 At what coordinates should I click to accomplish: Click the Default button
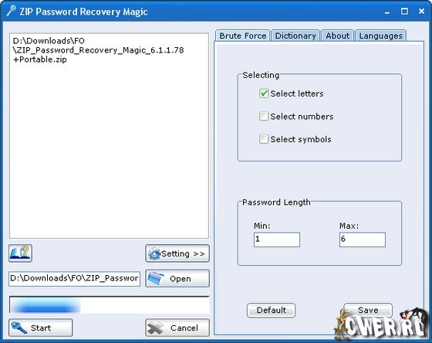tap(272, 310)
